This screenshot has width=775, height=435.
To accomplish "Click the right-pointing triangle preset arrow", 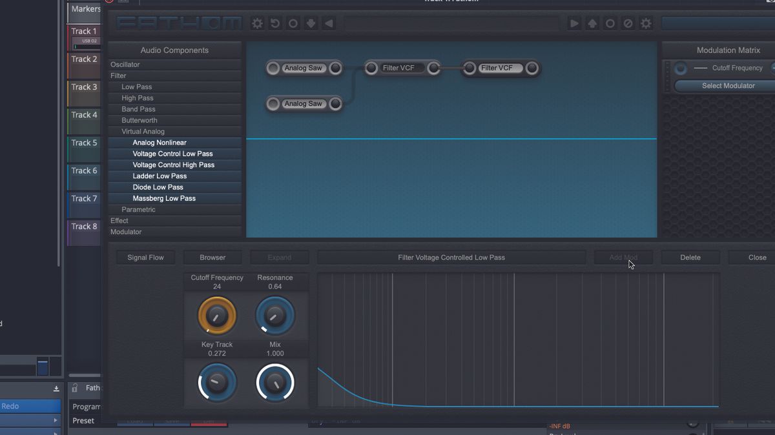I will click(573, 24).
